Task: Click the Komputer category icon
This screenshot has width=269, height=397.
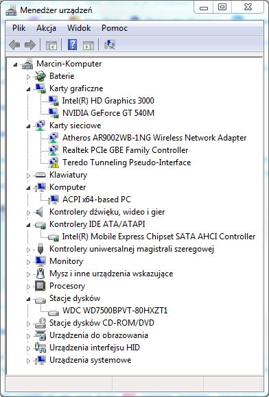Action: tap(40, 187)
